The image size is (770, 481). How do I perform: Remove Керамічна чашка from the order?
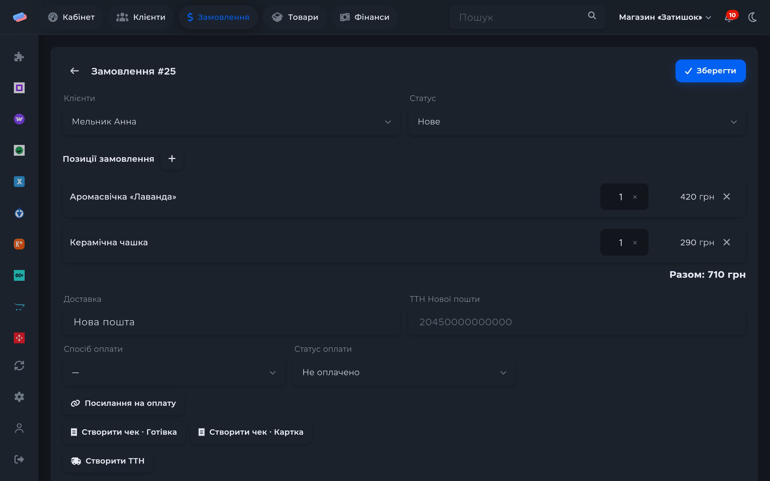727,242
